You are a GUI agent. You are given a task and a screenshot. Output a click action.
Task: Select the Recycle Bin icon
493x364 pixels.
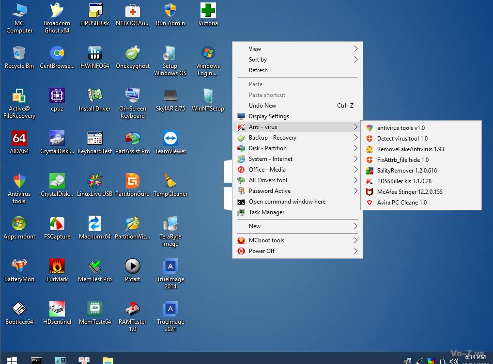pos(19,57)
